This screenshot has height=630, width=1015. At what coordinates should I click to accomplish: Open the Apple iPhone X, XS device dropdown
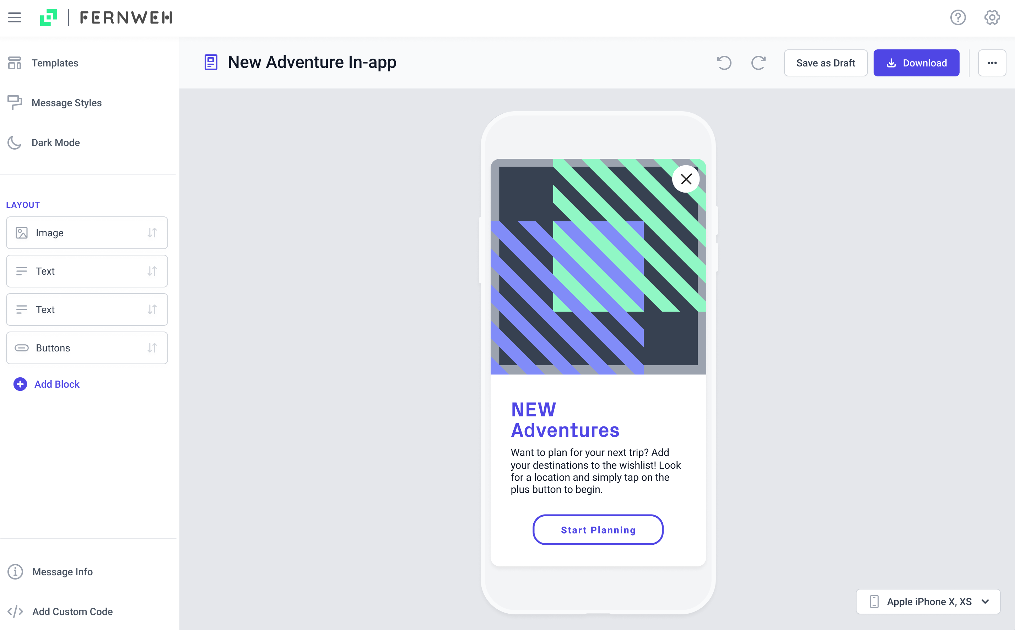(928, 601)
